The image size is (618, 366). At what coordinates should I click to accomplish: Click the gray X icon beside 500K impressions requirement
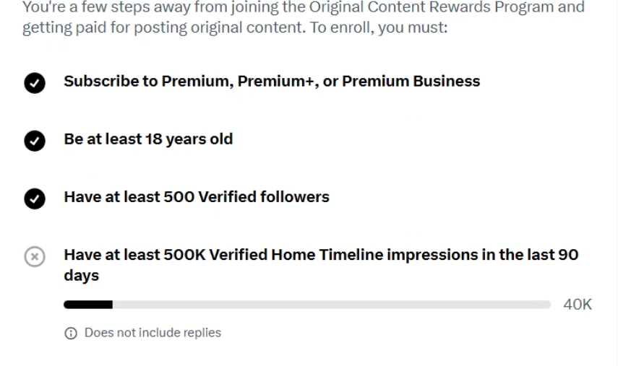(35, 256)
